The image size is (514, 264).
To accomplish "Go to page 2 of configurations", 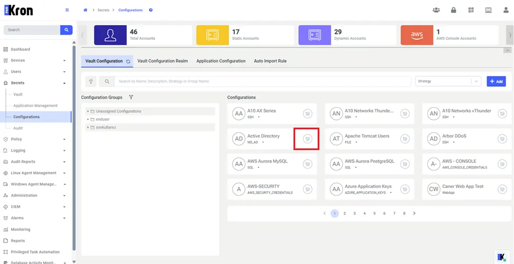I will point(345,213).
